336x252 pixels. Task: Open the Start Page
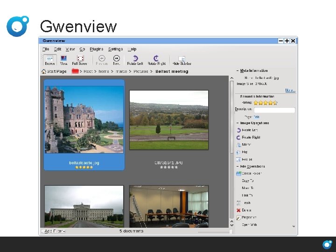[x=54, y=71]
